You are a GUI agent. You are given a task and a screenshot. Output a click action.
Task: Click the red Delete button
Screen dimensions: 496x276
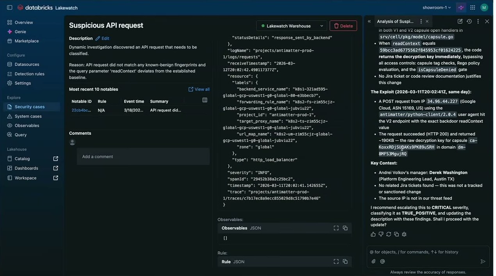[343, 26]
